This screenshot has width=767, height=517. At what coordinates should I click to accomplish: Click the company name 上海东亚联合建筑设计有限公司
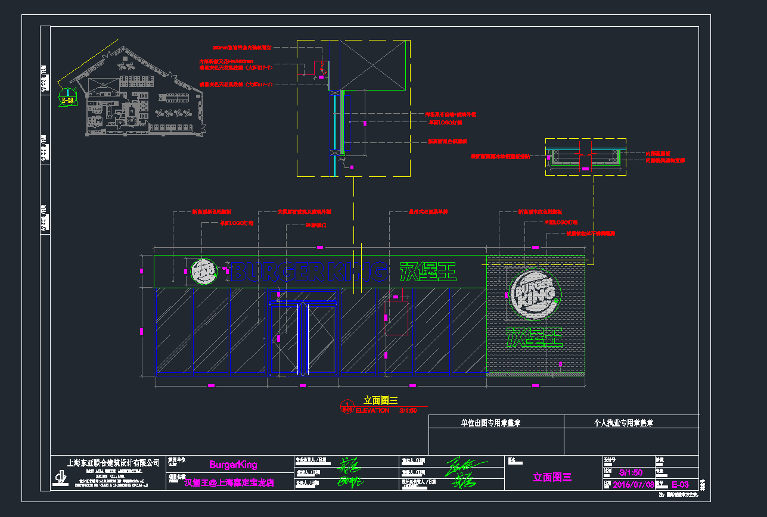point(113,462)
